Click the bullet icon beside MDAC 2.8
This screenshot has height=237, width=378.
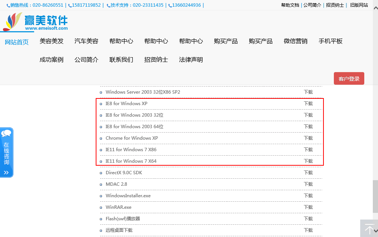click(x=101, y=184)
